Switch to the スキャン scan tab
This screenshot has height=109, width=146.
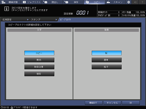click(115, 2)
